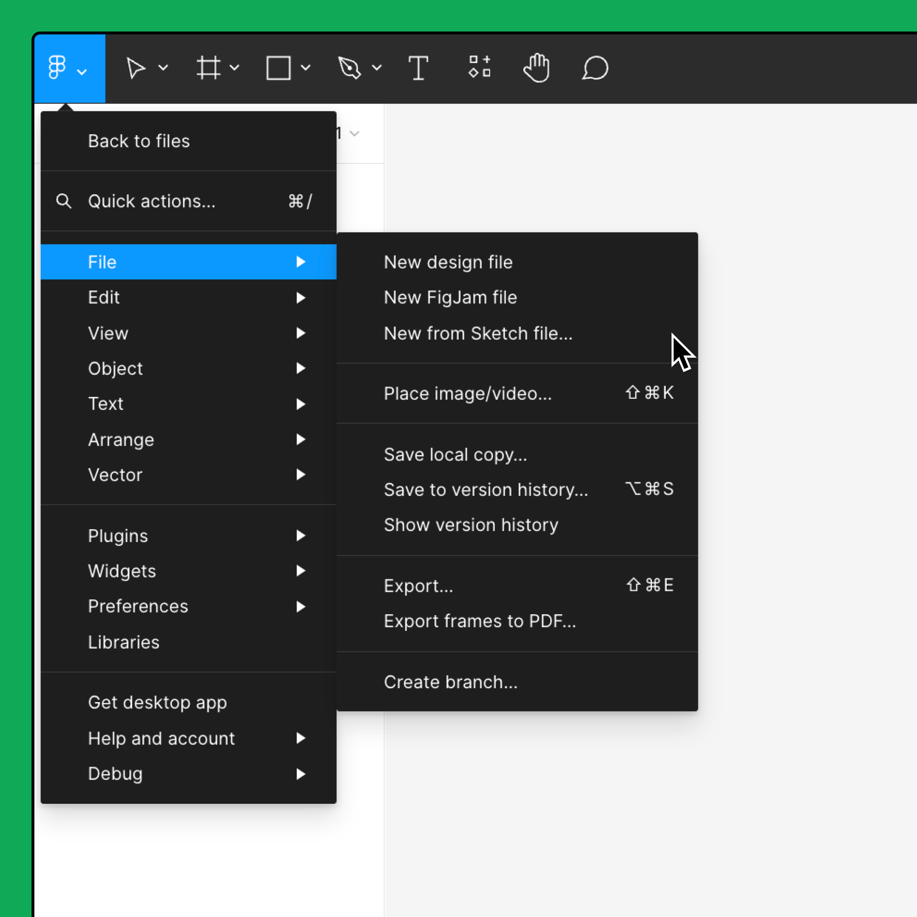
Task: Choose Save to version history...
Action: tap(517, 490)
